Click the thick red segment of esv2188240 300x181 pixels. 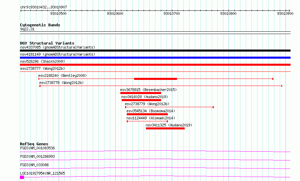click(x=155, y=79)
